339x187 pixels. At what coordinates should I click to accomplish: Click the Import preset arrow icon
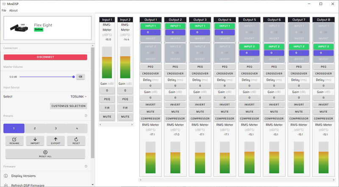[x=35, y=139]
